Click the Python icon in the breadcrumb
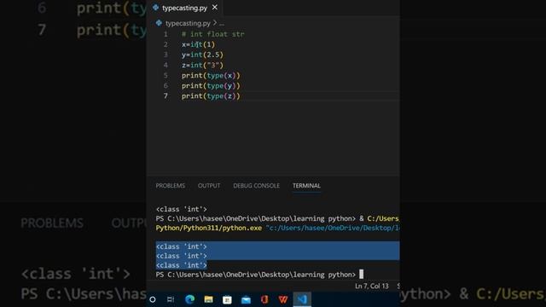 (159, 23)
